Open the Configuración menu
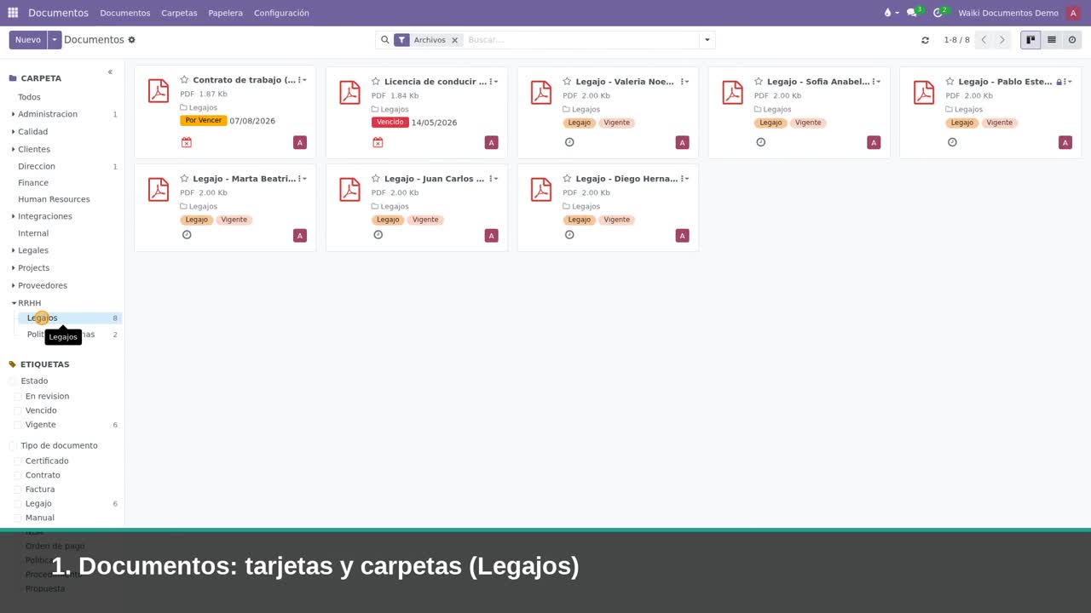This screenshot has width=1091, height=613. pyautogui.click(x=281, y=13)
